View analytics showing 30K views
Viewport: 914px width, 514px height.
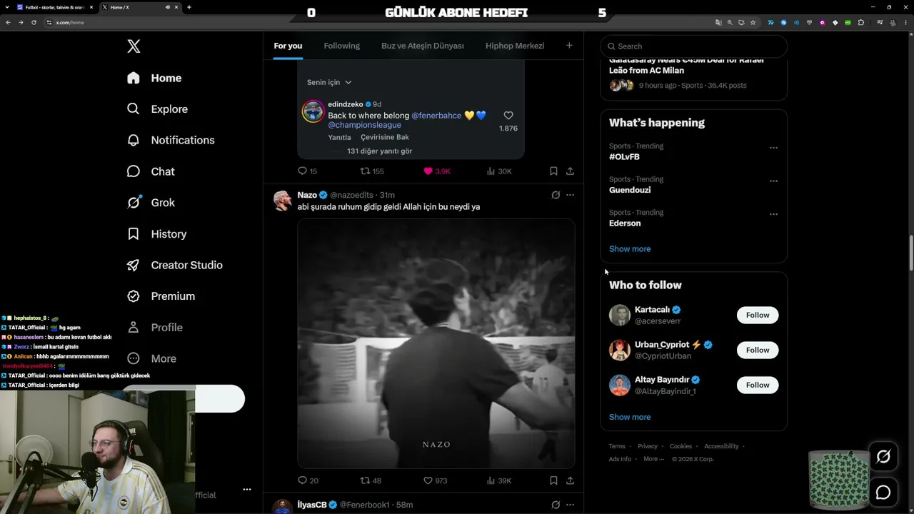(498, 171)
